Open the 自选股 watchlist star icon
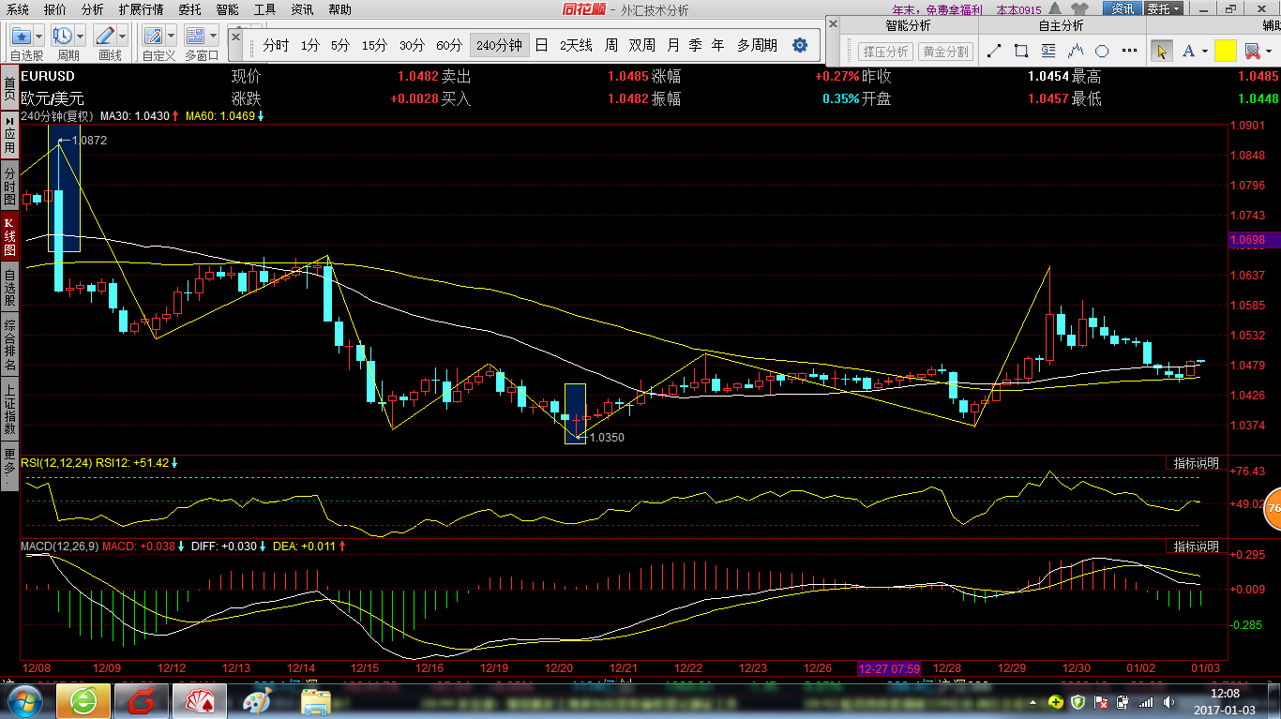Image resolution: width=1281 pixels, height=719 pixels. click(22, 36)
